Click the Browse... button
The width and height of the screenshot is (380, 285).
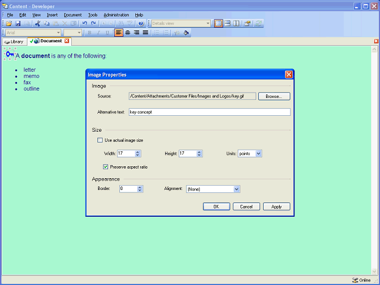pos(274,96)
